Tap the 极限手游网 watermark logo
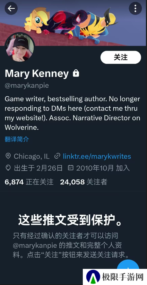147x285 pixels. [115, 277]
